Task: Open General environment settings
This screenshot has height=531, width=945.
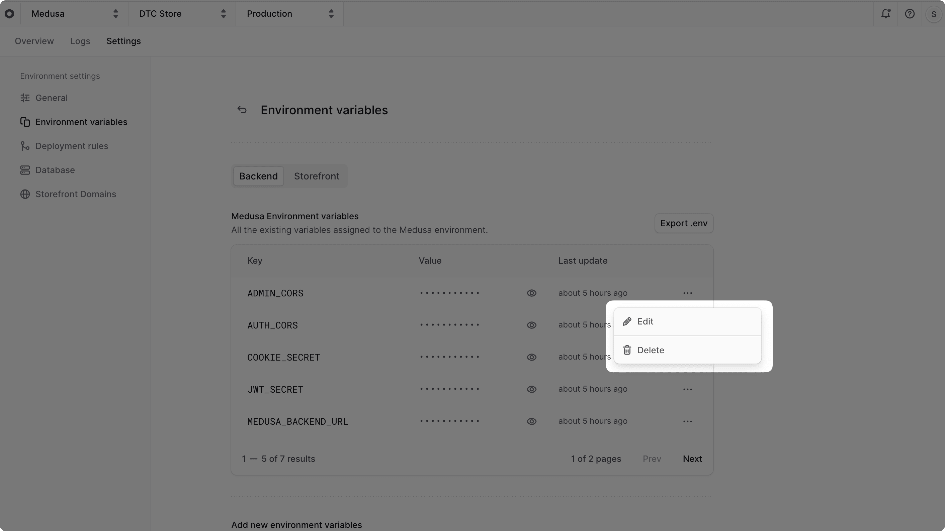Action: point(51,98)
